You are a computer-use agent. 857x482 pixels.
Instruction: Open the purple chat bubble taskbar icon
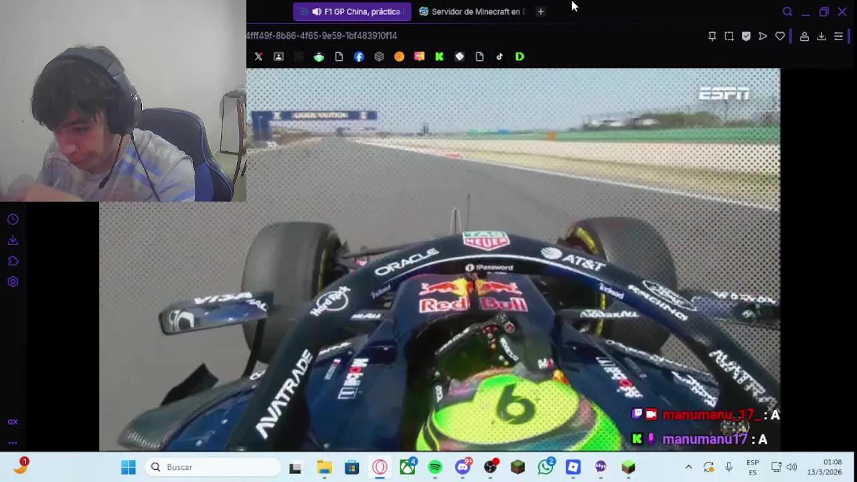point(601,467)
